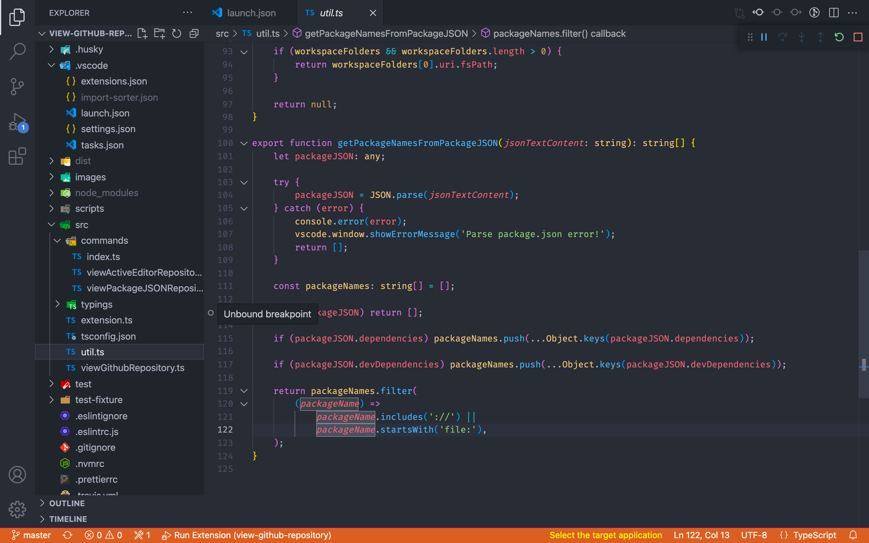Expand the OUTLINE section

[43, 503]
